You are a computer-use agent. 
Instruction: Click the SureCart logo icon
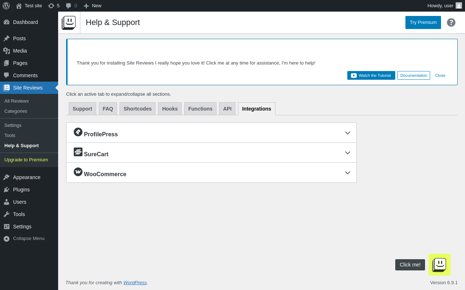pyautogui.click(x=78, y=152)
